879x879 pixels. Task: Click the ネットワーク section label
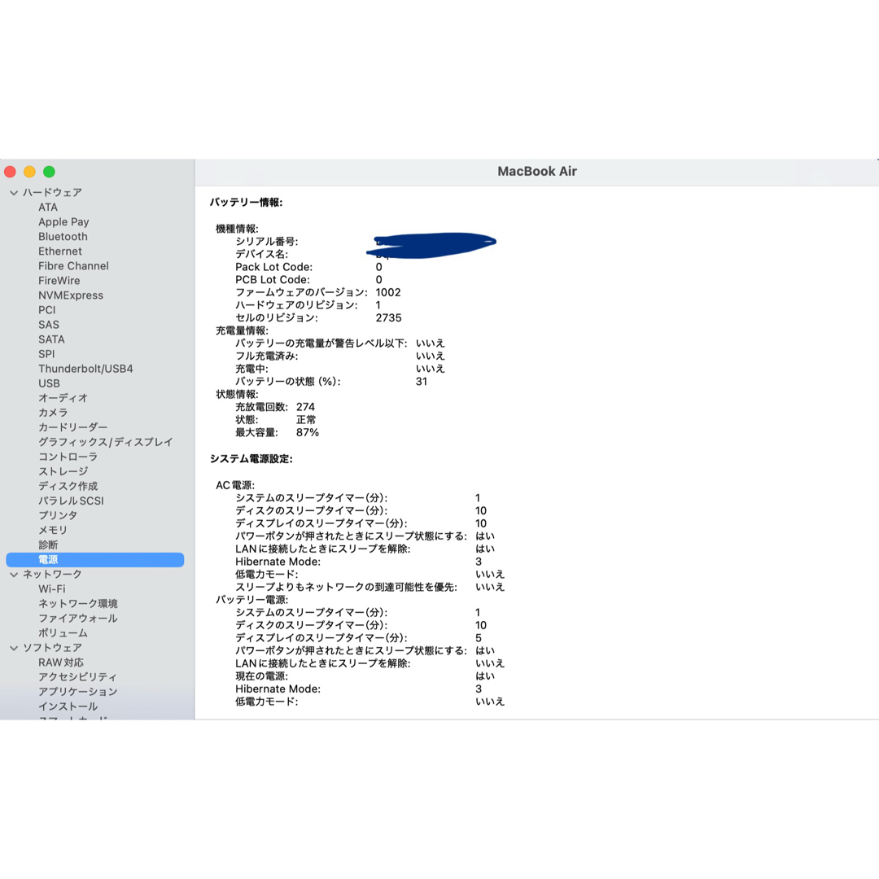coord(52,575)
